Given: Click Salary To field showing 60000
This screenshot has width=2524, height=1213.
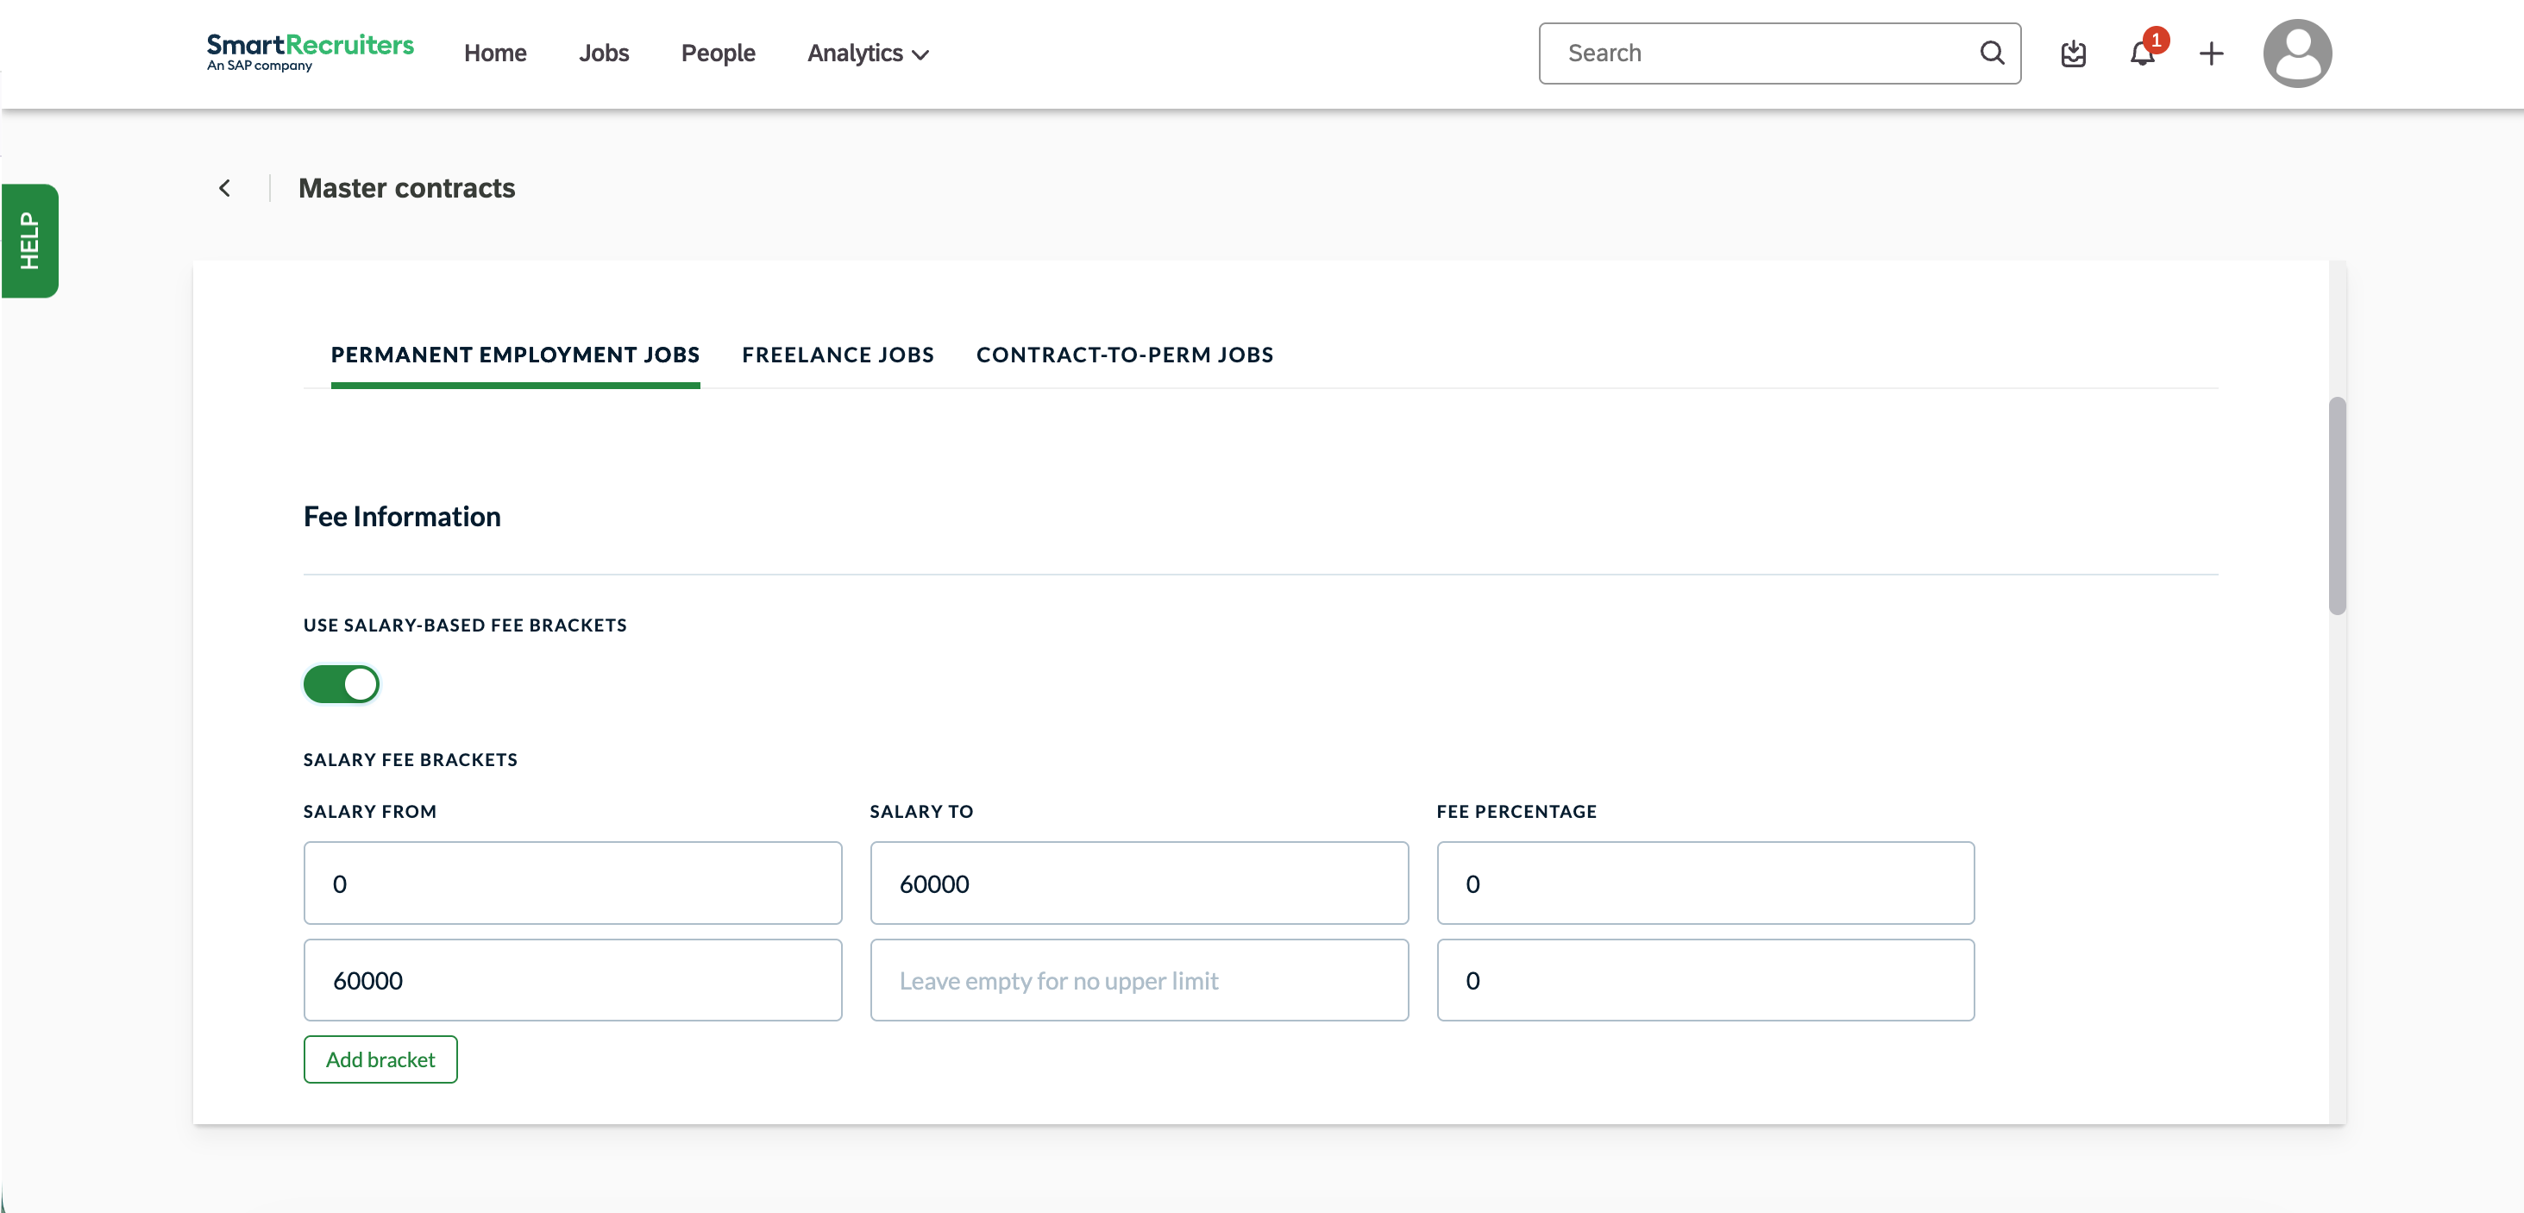Looking at the screenshot, I should click(x=1140, y=883).
